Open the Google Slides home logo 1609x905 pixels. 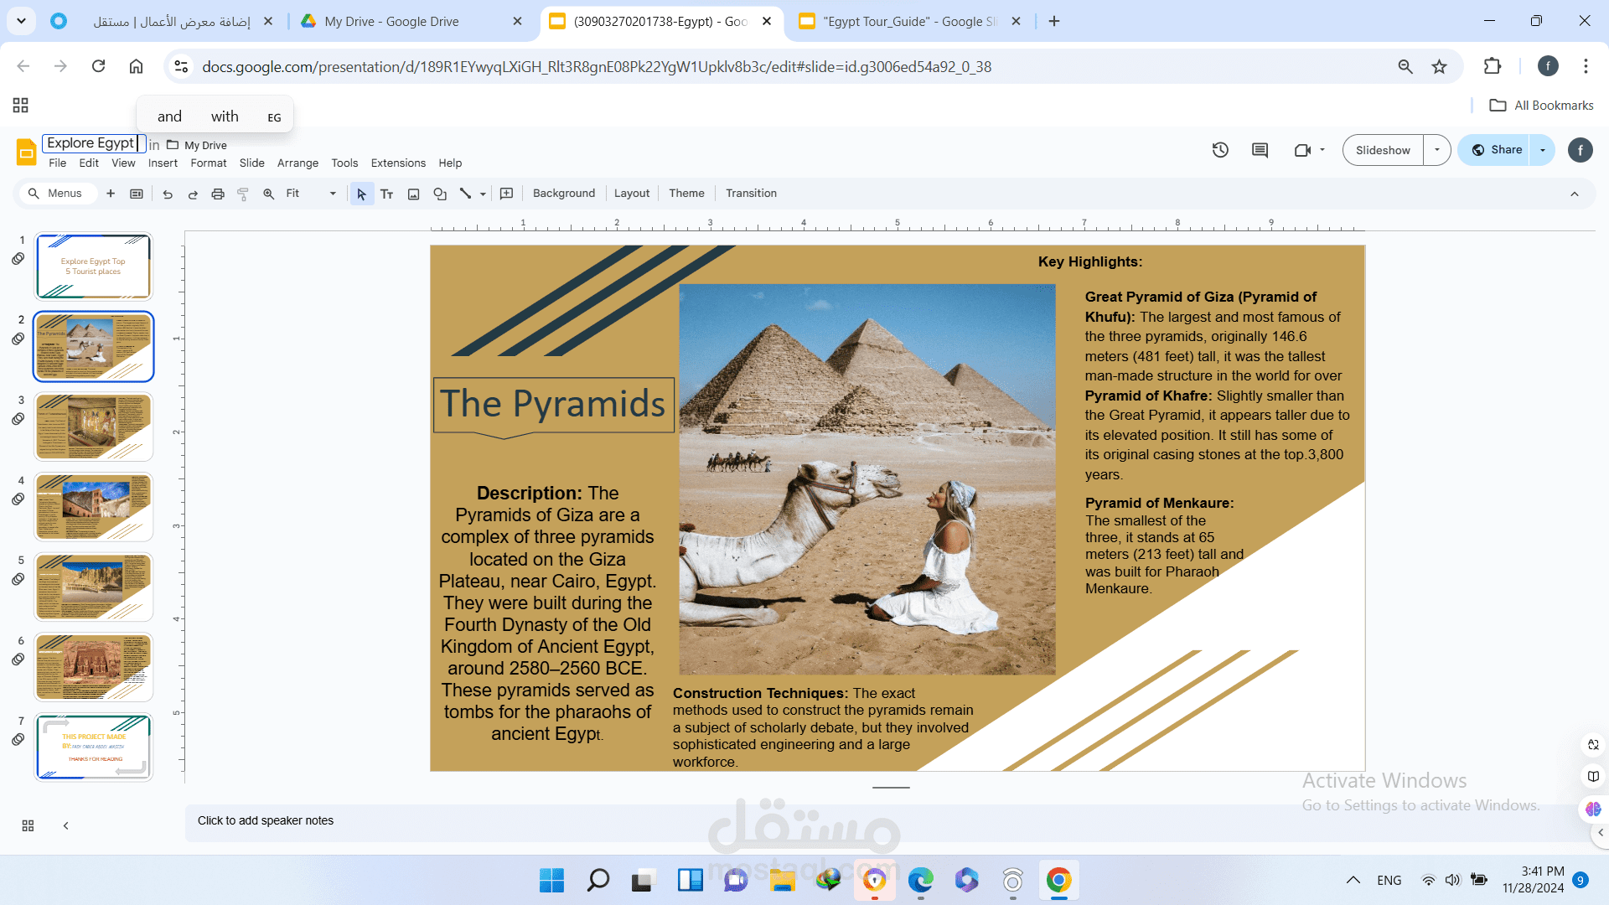[26, 152]
